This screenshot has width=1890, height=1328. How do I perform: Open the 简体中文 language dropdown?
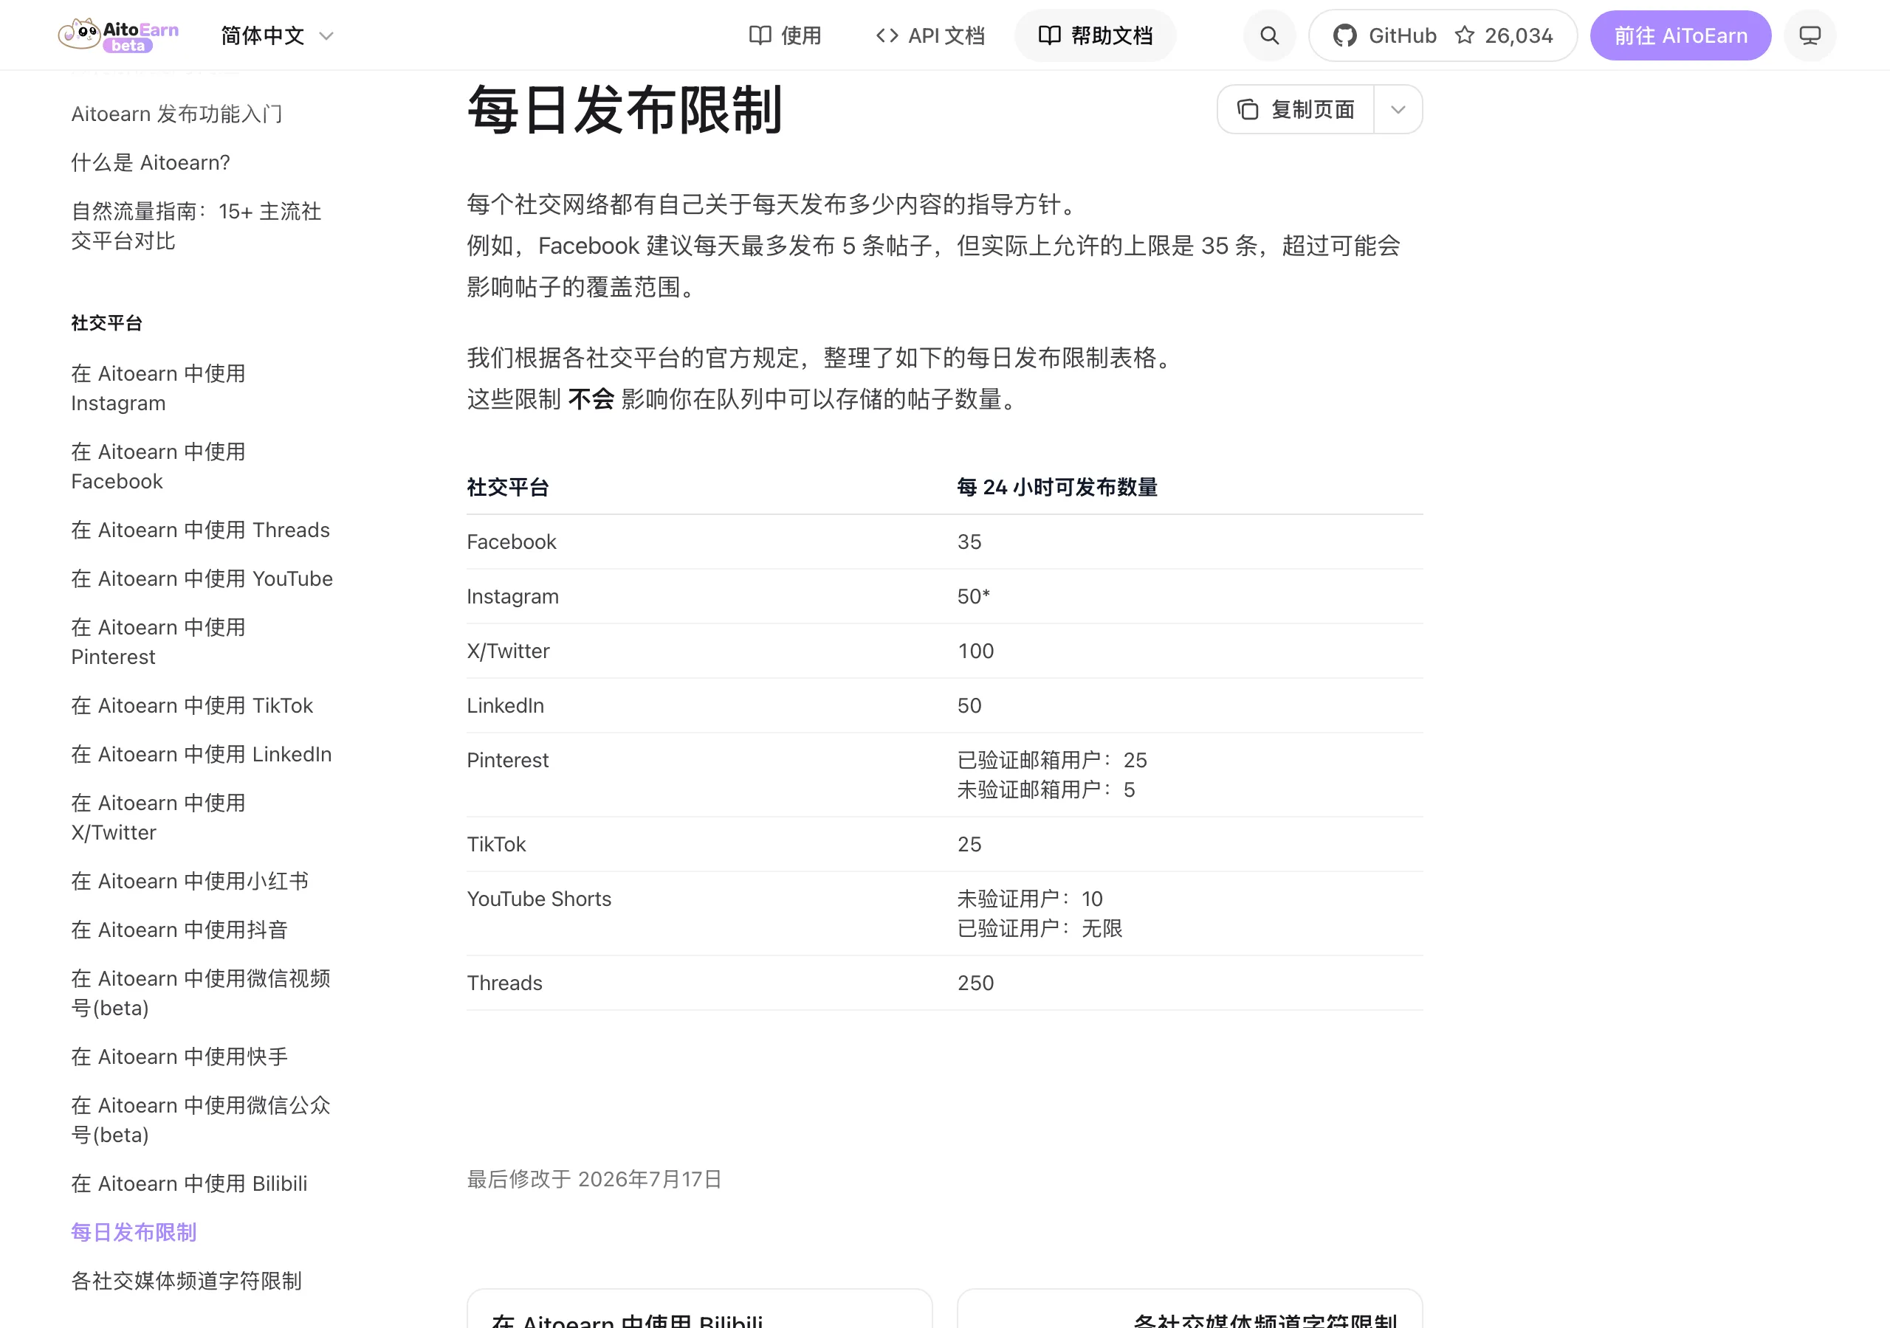[277, 35]
